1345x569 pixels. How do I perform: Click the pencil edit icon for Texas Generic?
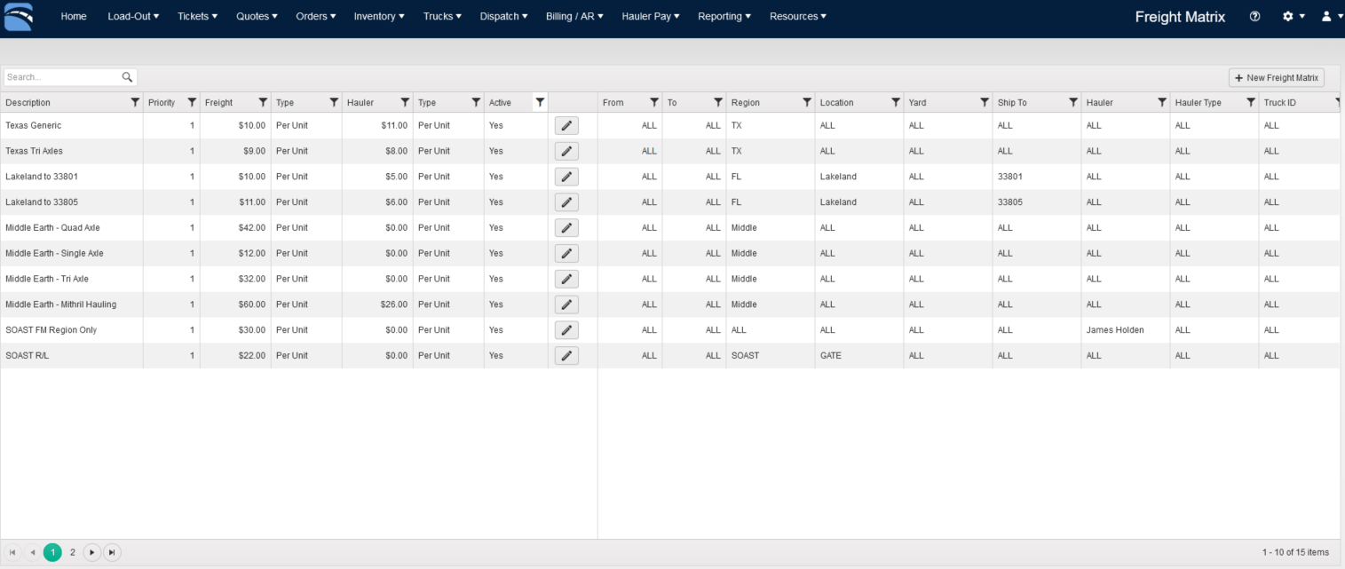coord(566,126)
